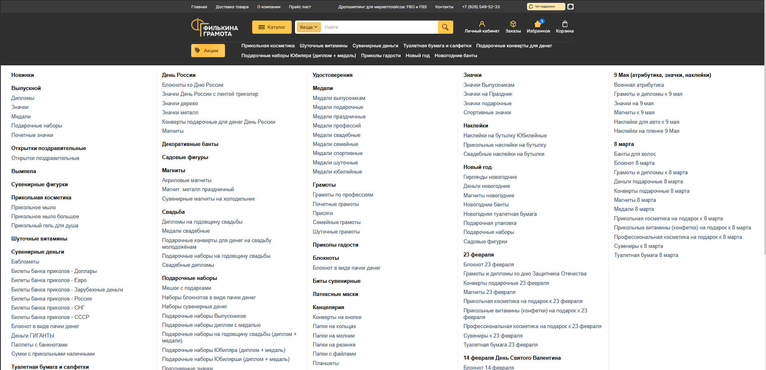
Task: Open the Новинки category heading
Action: pyautogui.click(x=23, y=75)
